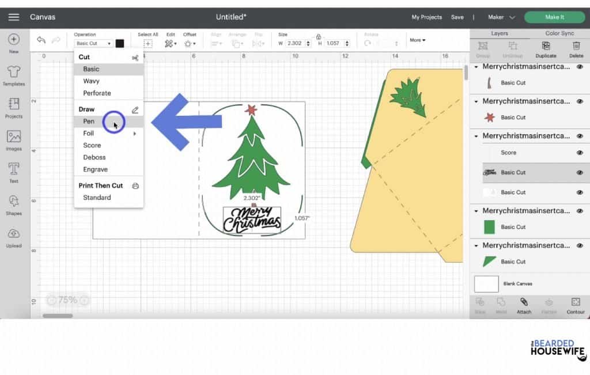The height and width of the screenshot is (375, 590).
Task: Open My Projects from the header
Action: tap(426, 17)
